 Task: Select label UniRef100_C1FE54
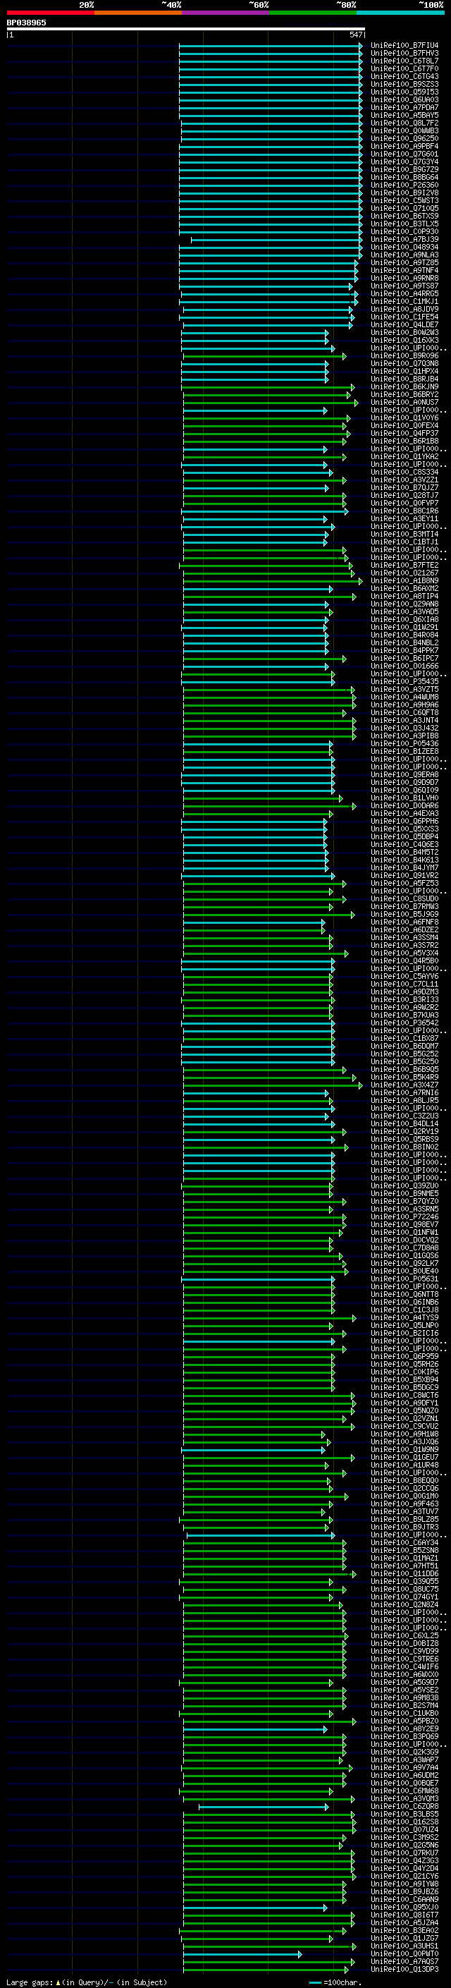tap(404, 317)
